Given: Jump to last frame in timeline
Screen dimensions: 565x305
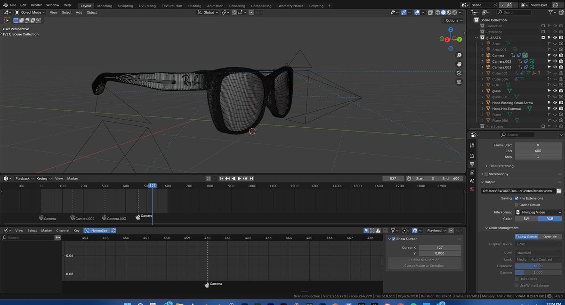Looking at the screenshot, I should click(251, 179).
